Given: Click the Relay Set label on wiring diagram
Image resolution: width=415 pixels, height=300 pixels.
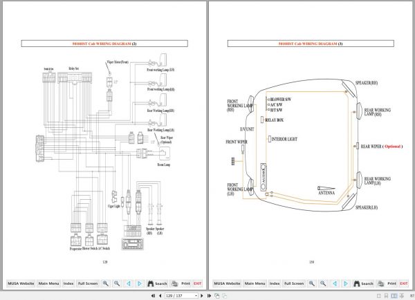Looking at the screenshot, I should pyautogui.click(x=73, y=68).
